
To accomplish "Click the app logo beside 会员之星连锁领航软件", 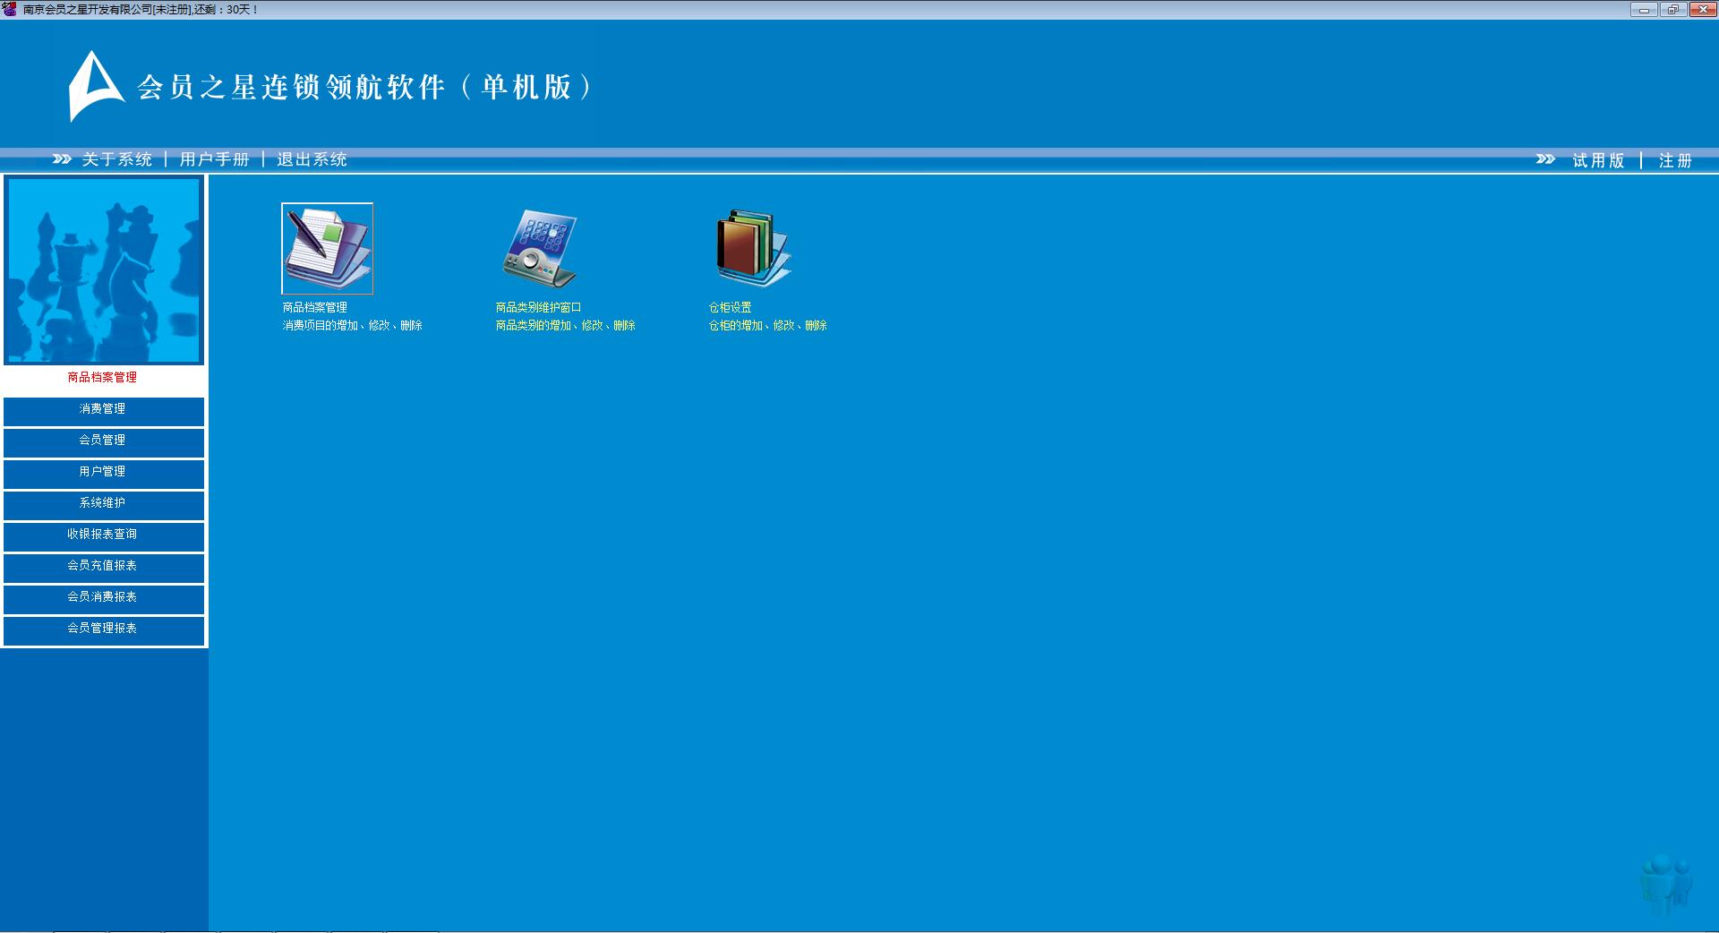I will [x=96, y=86].
